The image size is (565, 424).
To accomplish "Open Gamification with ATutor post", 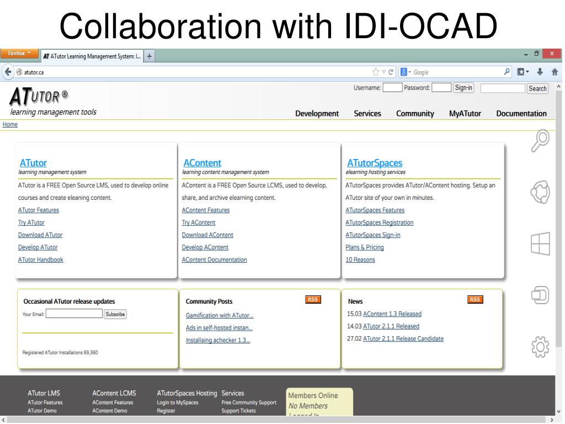I will click(x=220, y=315).
